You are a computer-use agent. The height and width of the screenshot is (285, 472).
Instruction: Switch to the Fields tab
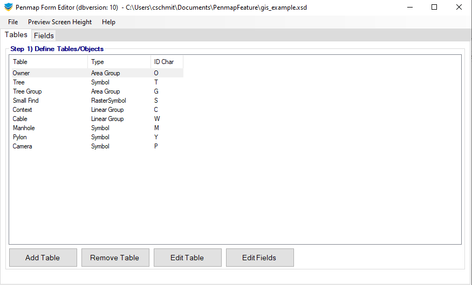44,35
